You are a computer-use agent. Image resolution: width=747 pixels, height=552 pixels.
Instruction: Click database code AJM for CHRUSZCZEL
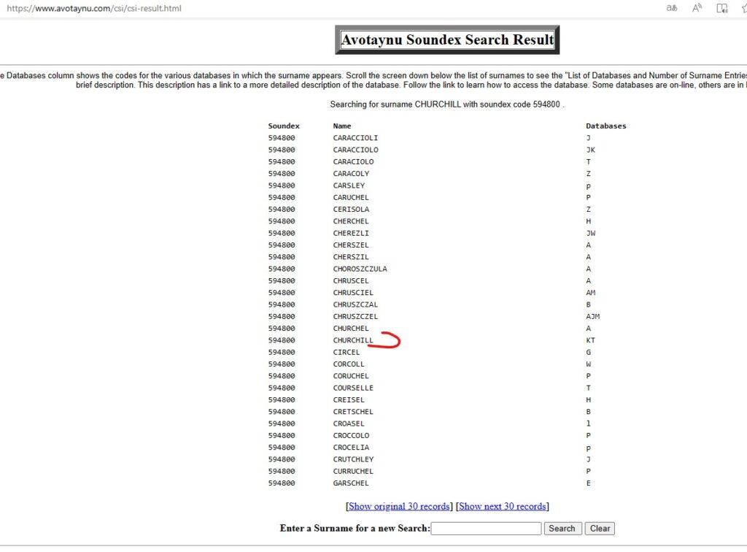tap(593, 316)
